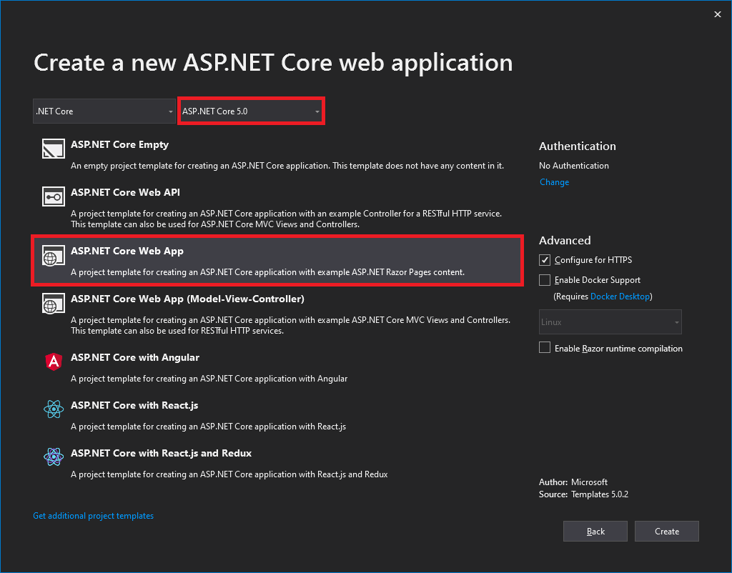Click the Model-View-Controller template icon
This screenshot has height=573, width=732.
pos(53,304)
